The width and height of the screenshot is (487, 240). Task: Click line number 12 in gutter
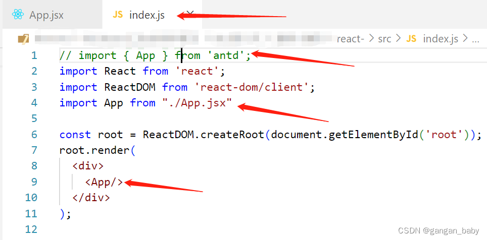(x=31, y=229)
